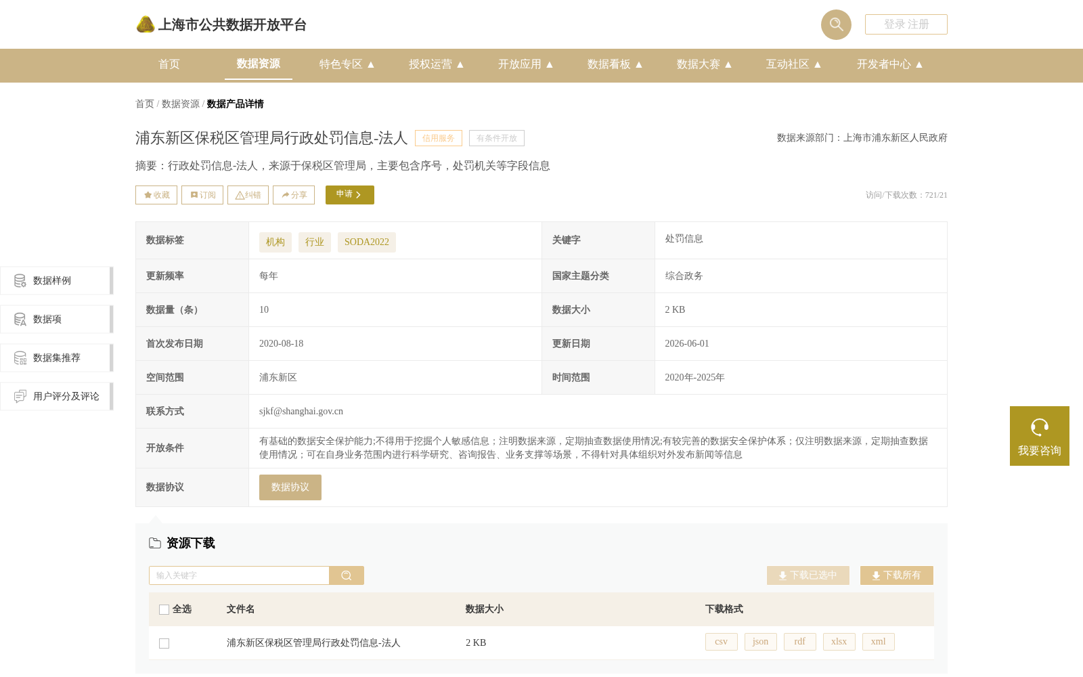Expand the 数据大赛 menu
This screenshot has width=1083, height=677.
point(705,64)
